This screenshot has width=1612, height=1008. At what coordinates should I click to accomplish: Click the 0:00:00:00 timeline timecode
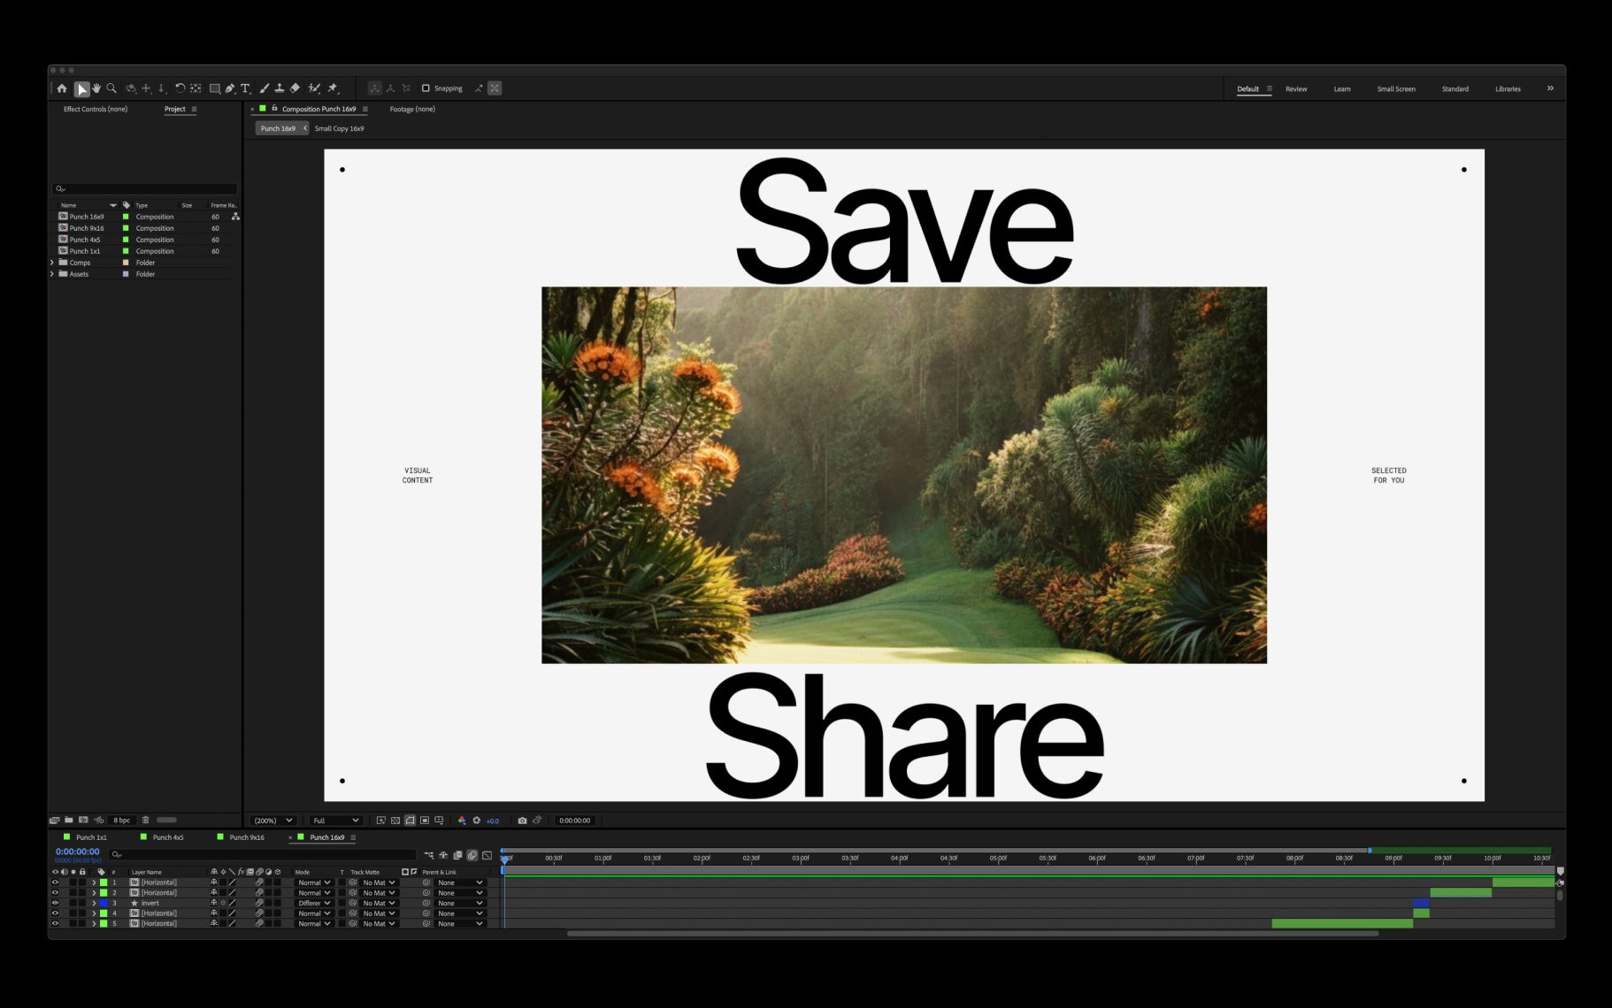click(x=78, y=851)
